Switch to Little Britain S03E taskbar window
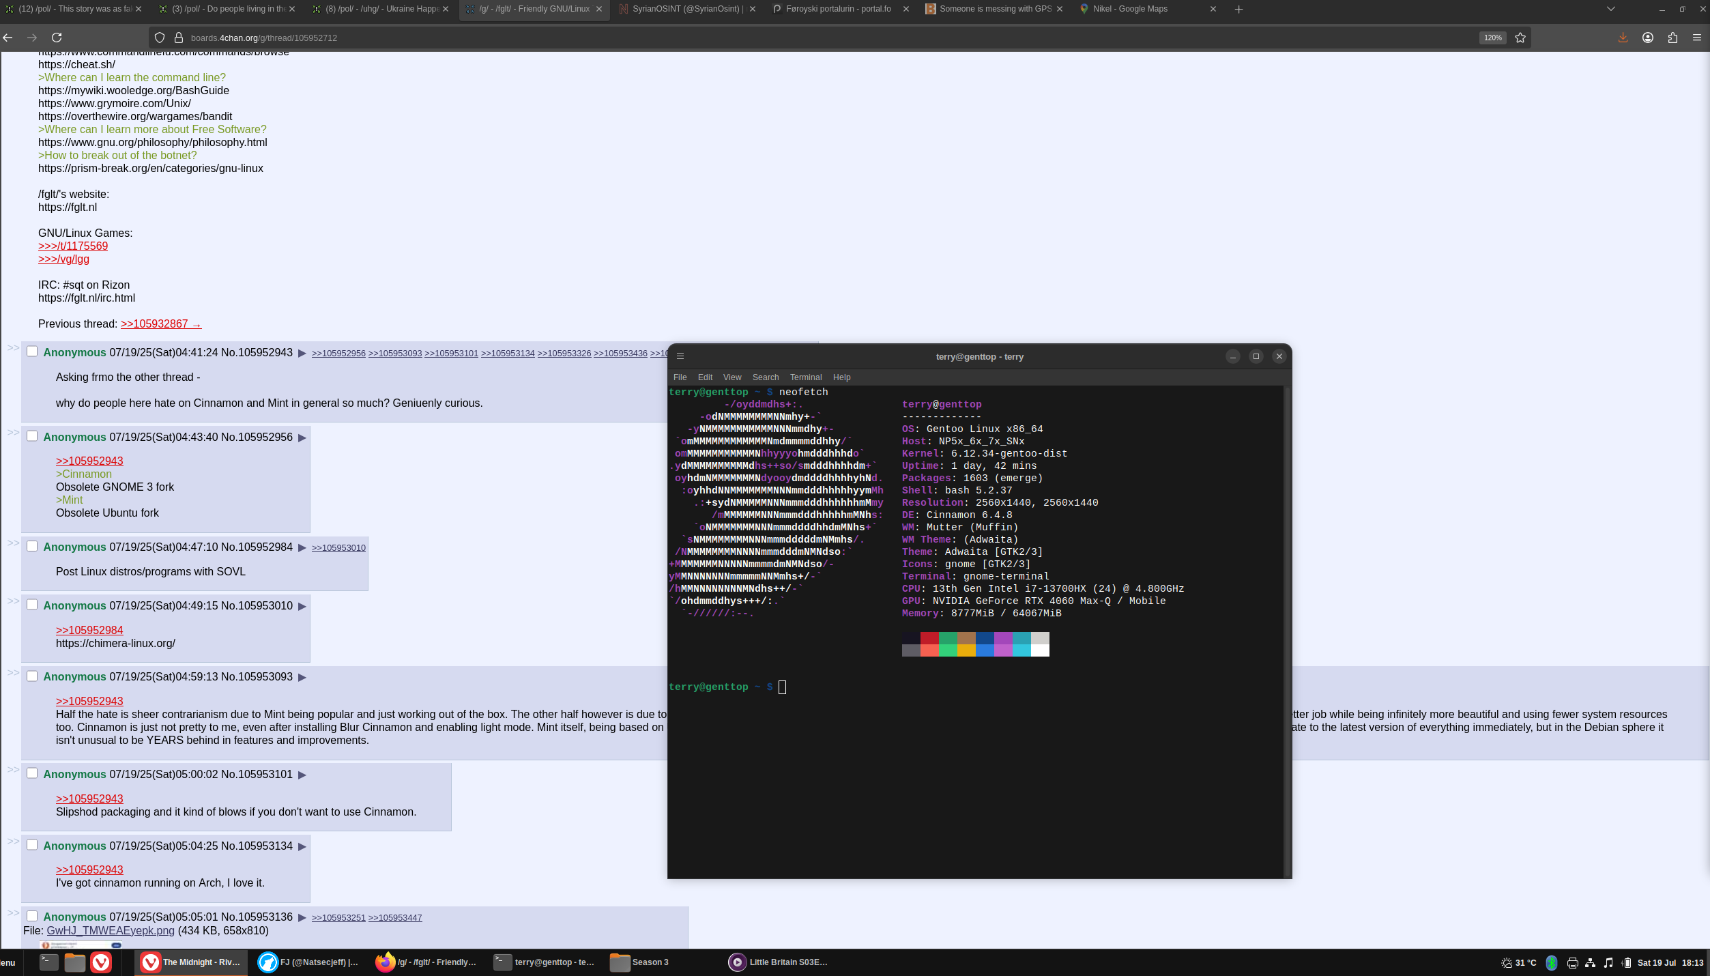The width and height of the screenshot is (1710, 976). click(779, 962)
